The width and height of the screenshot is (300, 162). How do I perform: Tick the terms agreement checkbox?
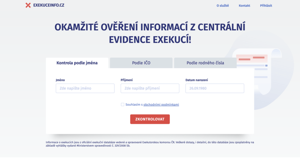[122, 104]
